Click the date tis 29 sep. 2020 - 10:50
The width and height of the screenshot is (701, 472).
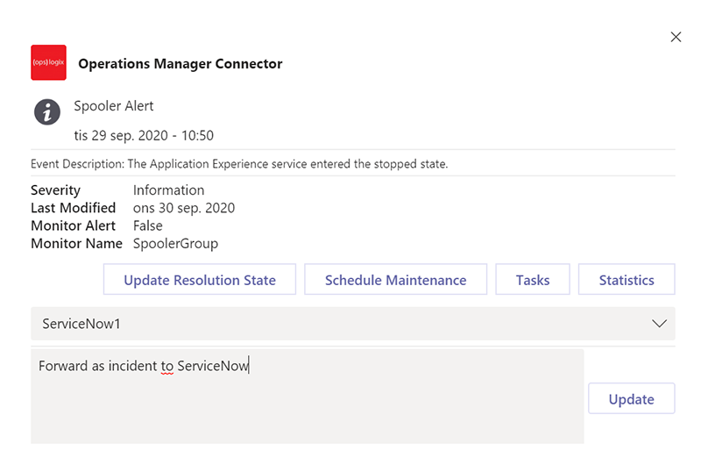tap(144, 135)
